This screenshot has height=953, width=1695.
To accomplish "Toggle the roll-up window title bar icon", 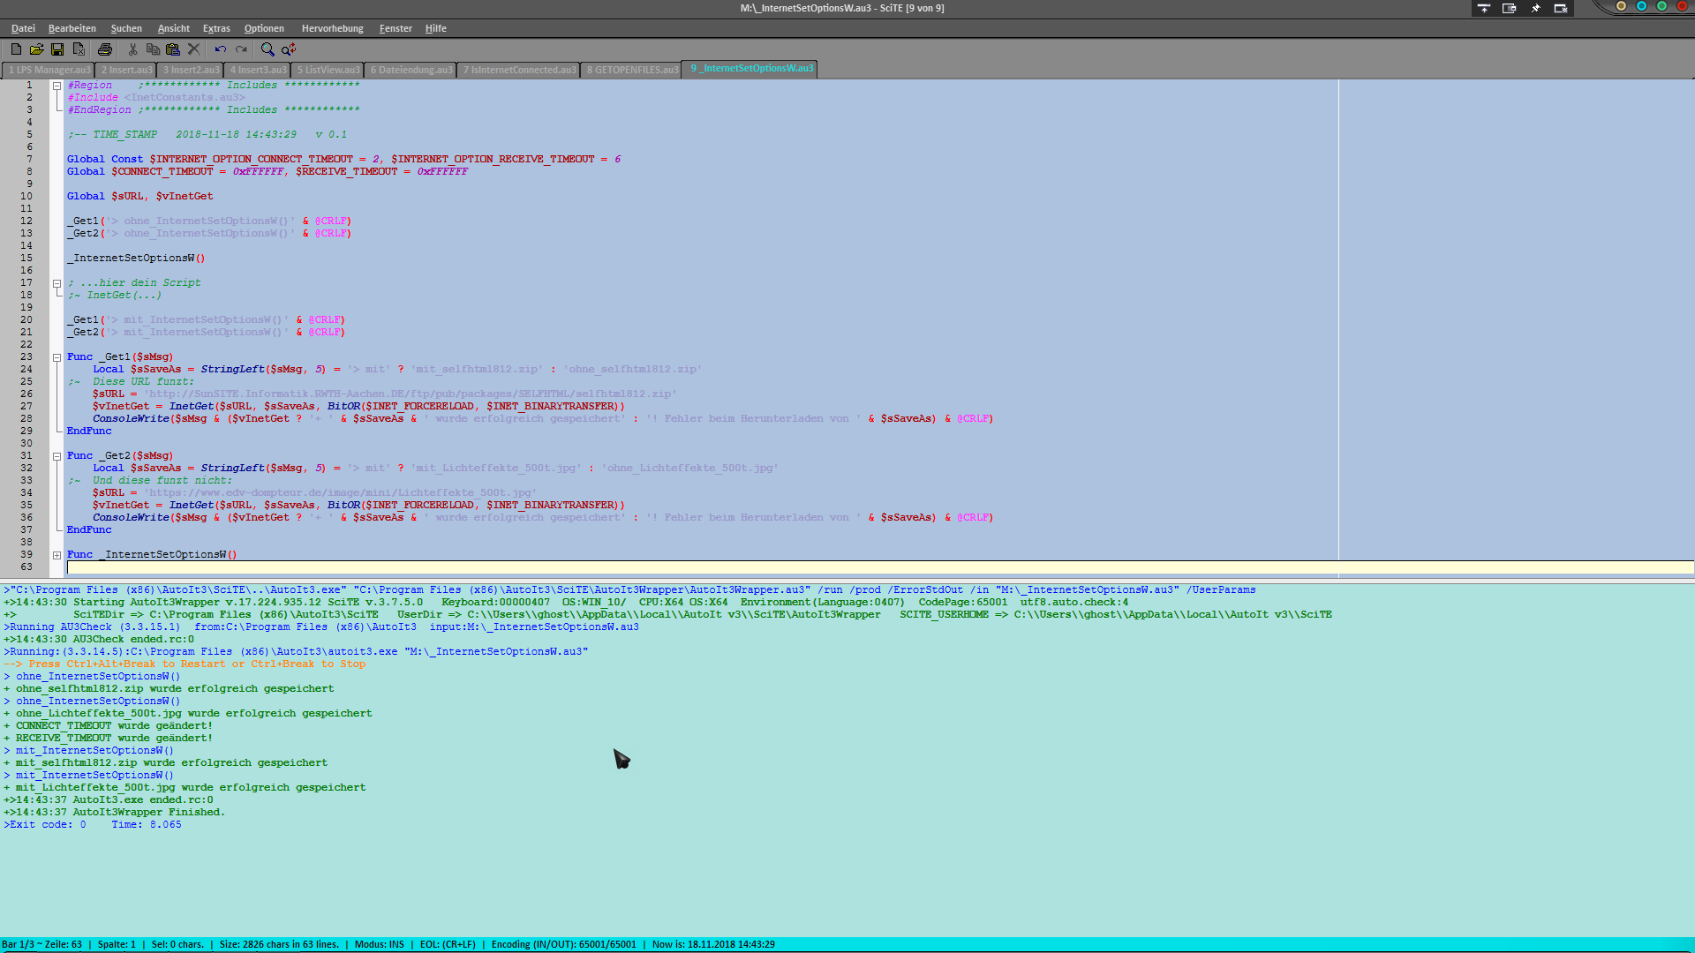I will 1484,8.
